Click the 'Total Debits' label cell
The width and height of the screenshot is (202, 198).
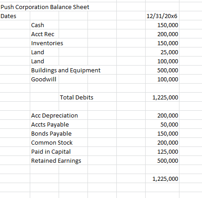(x=77, y=98)
